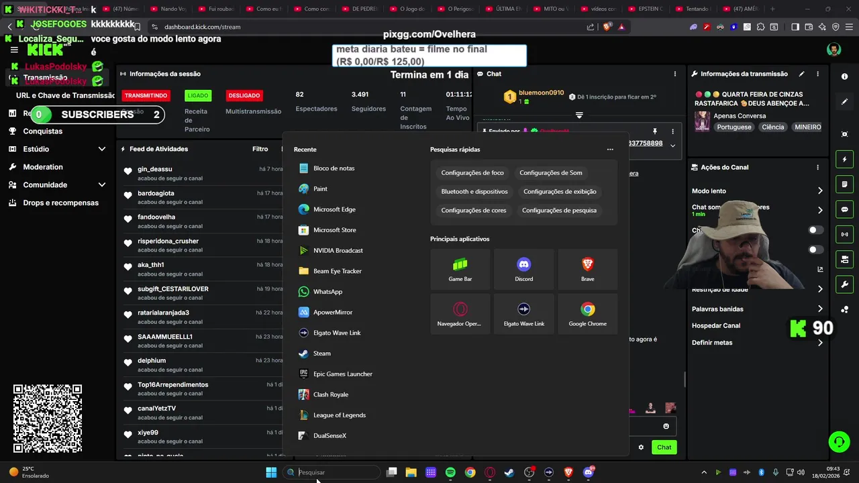This screenshot has height=483, width=859.
Task: Open Spotify from the taskbar
Action: (450, 472)
